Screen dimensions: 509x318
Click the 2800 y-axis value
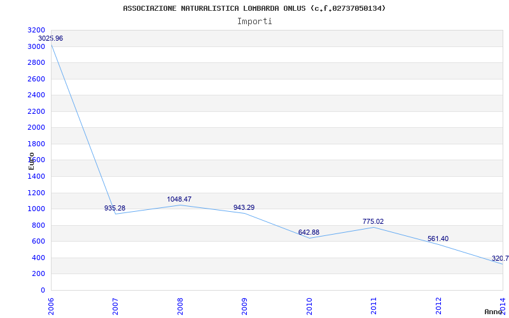click(37, 62)
